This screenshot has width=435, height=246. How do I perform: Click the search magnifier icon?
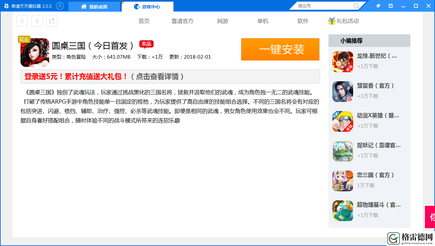[356, 6]
